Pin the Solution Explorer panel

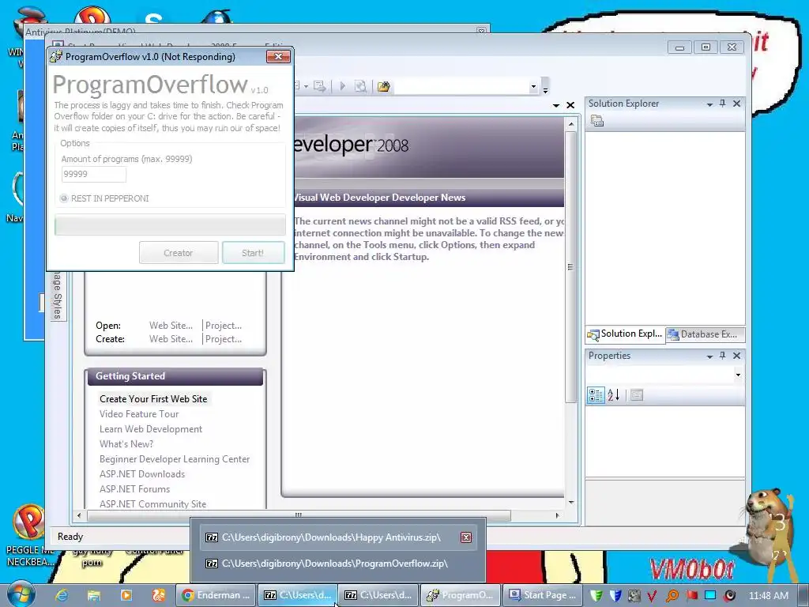coord(722,104)
